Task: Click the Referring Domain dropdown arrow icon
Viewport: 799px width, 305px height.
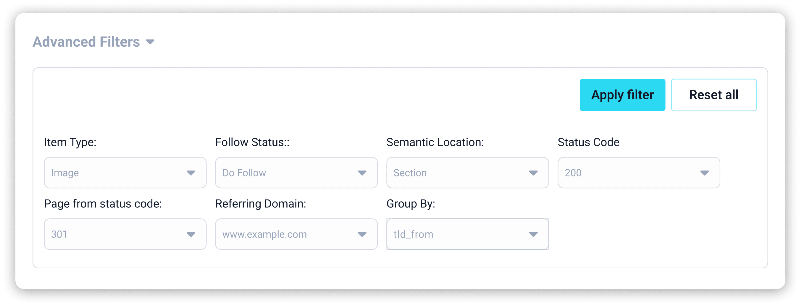Action: pos(362,234)
